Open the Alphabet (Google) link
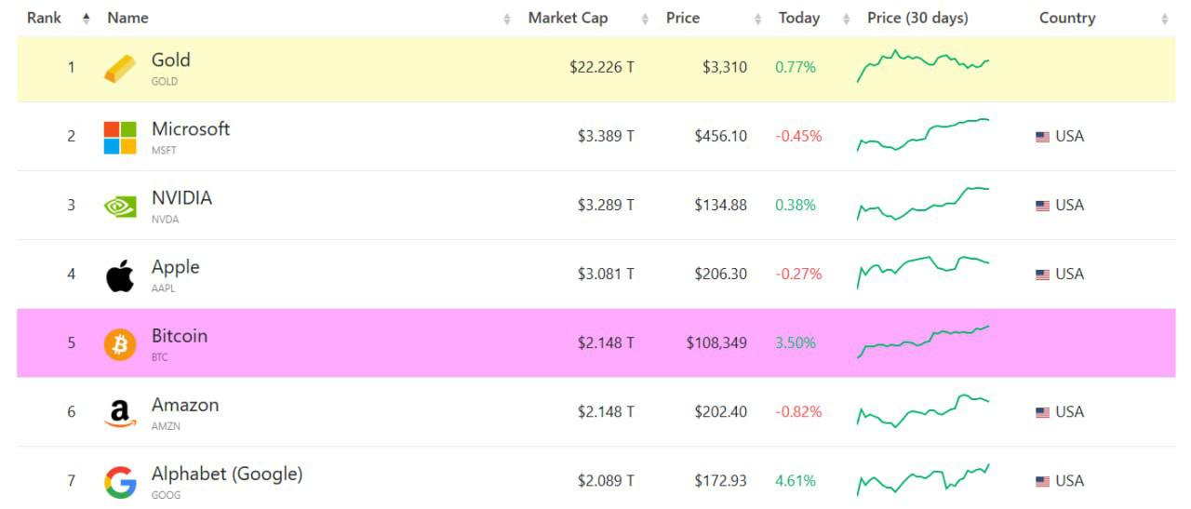 (227, 474)
